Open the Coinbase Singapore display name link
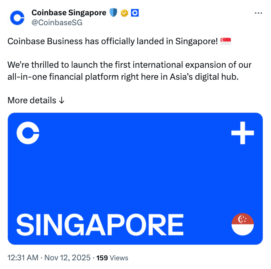The width and height of the screenshot is (271, 269). coord(69,13)
